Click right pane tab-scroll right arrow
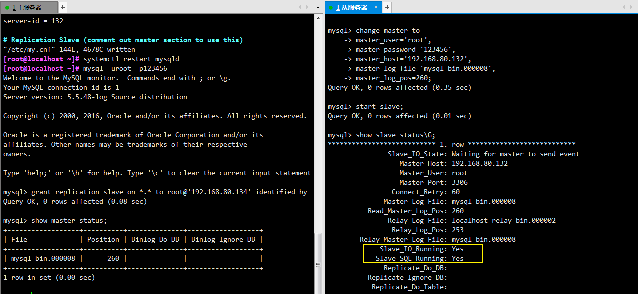This screenshot has width=638, height=294. (631, 7)
